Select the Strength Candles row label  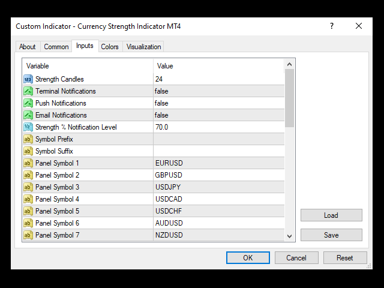[x=59, y=79]
